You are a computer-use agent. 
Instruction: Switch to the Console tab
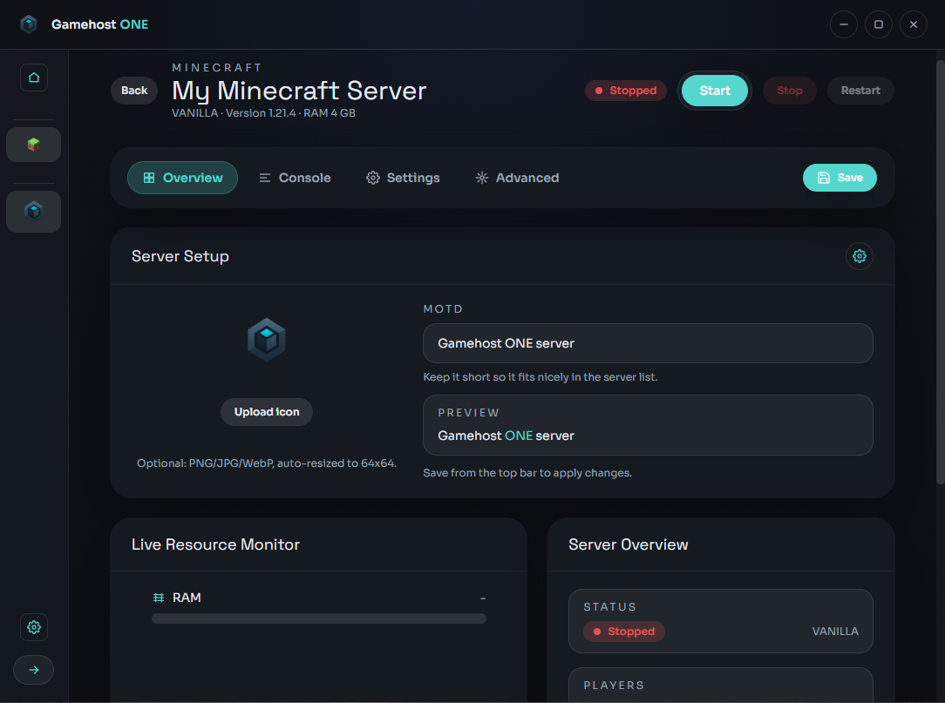tap(295, 177)
